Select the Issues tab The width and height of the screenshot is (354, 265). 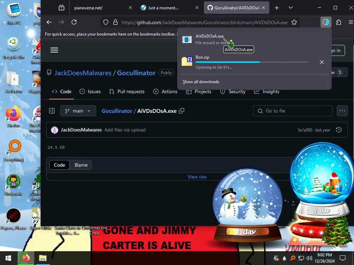90,91
